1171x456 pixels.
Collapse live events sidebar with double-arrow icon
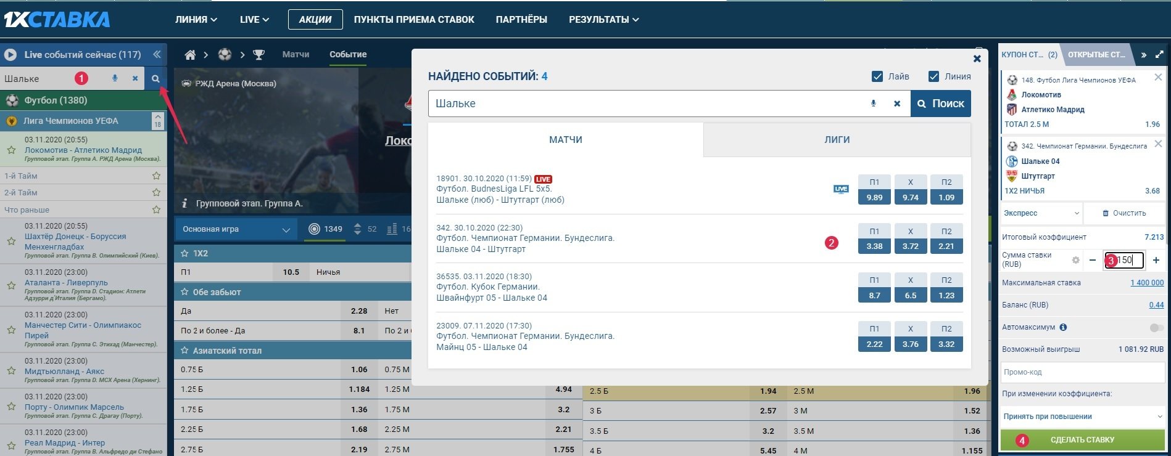157,54
